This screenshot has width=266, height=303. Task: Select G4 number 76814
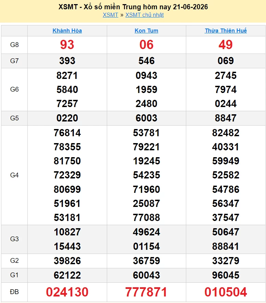(67, 133)
